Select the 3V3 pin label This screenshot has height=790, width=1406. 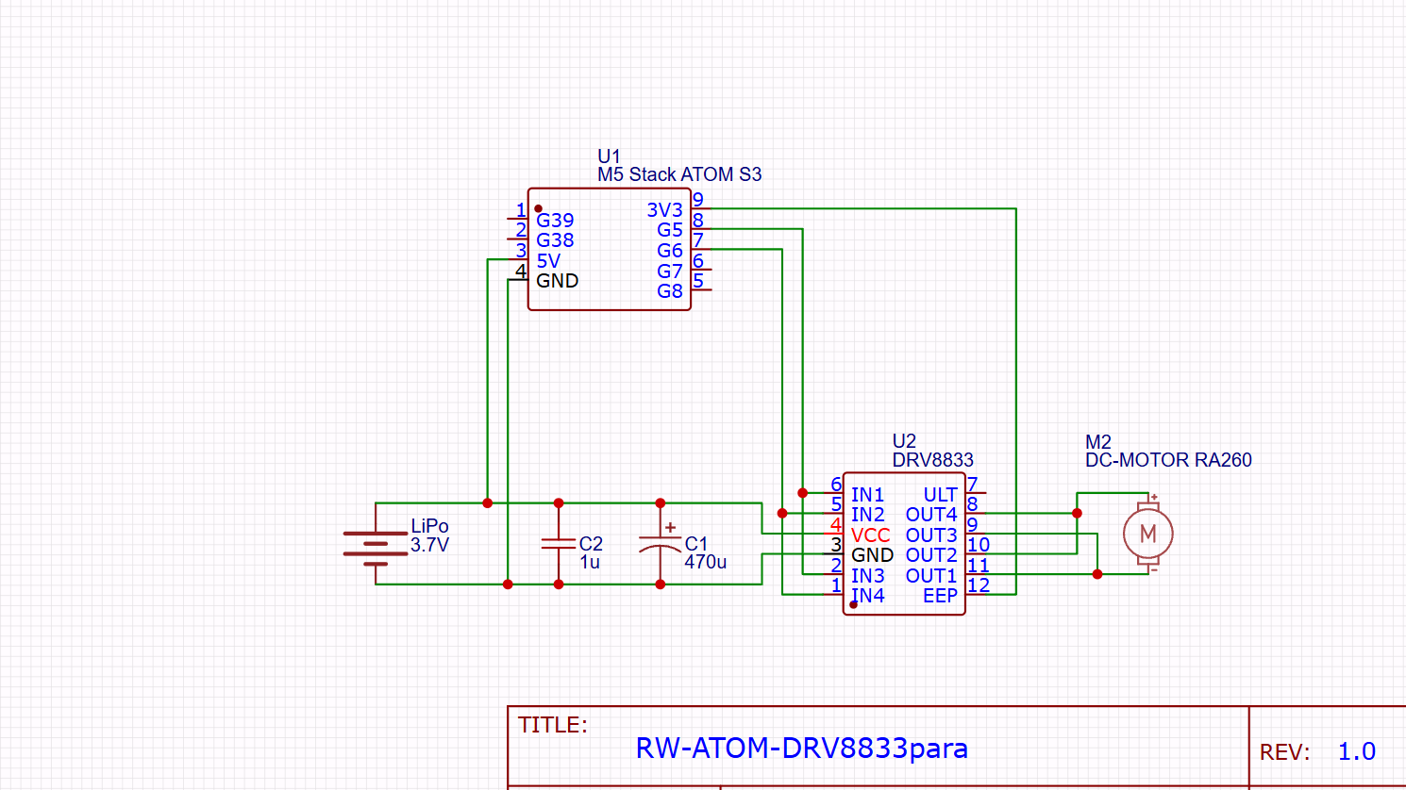(664, 210)
